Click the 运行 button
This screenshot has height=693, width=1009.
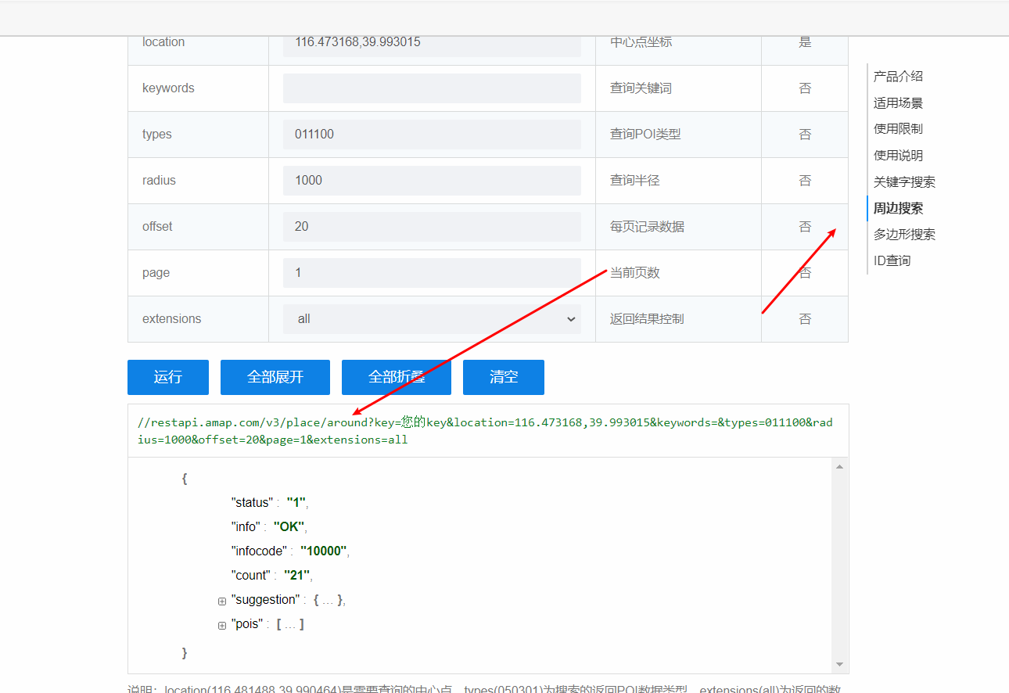point(168,377)
